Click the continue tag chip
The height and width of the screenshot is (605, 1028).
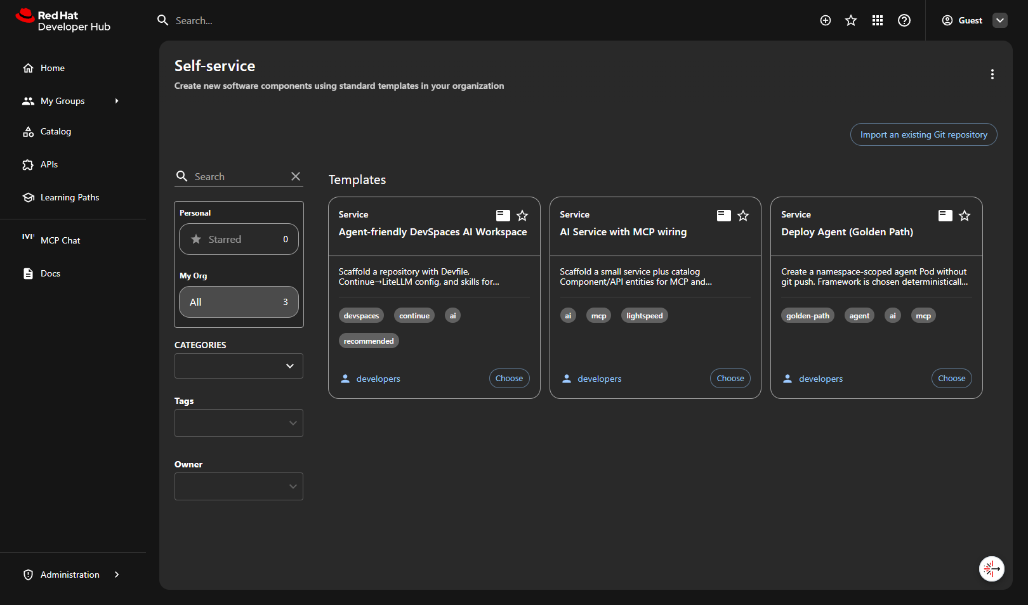tap(414, 315)
